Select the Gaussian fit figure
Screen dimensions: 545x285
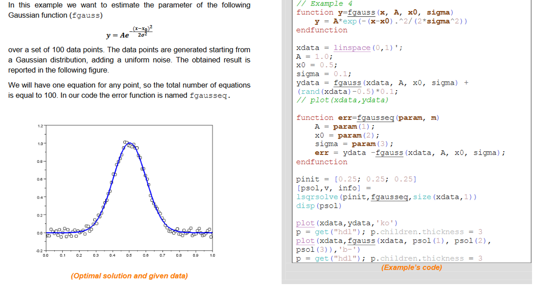(x=128, y=190)
